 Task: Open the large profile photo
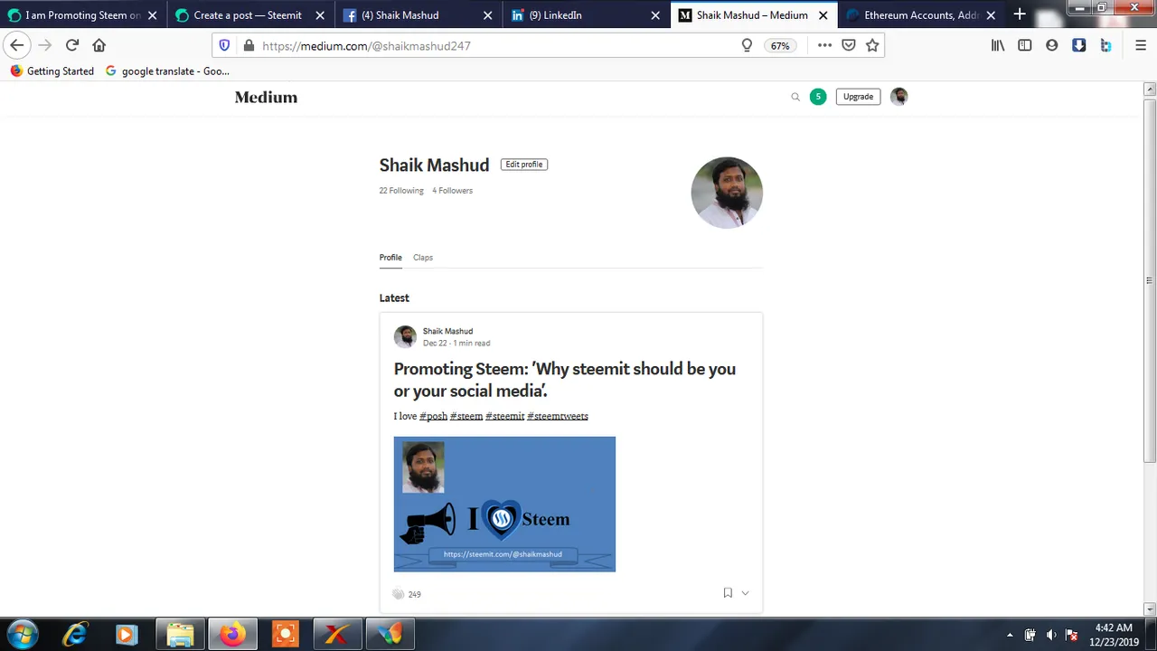click(x=727, y=193)
